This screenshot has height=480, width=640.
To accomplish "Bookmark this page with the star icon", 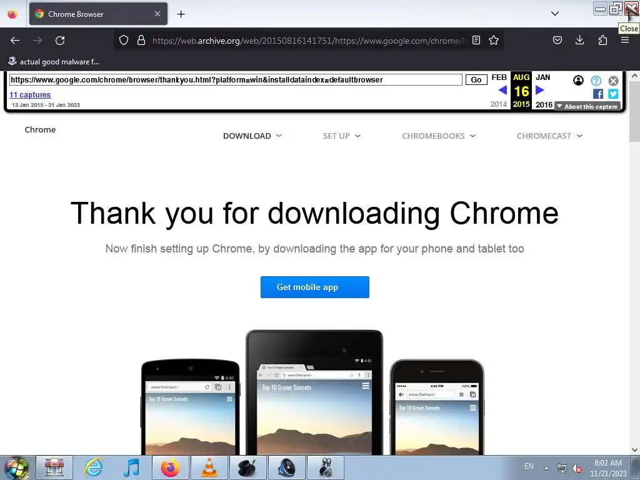I will point(494,40).
